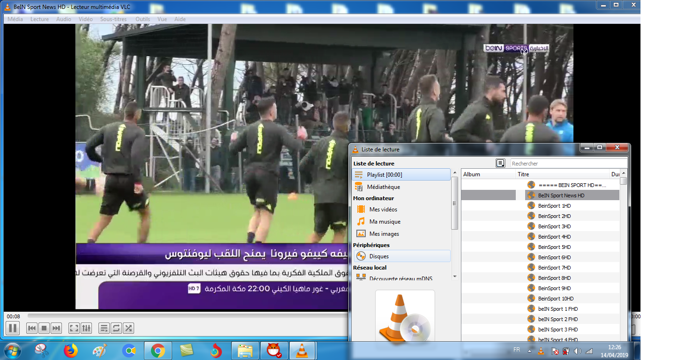678x360 pixels.
Task: Open the Sous-titres menu
Action: coord(113,19)
